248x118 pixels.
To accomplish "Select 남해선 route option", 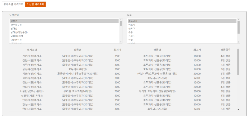I will [x=64, y=29].
